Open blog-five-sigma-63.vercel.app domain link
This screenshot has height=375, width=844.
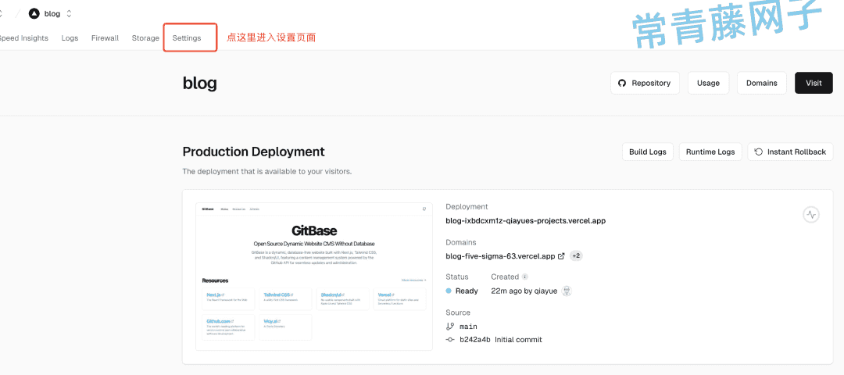500,256
